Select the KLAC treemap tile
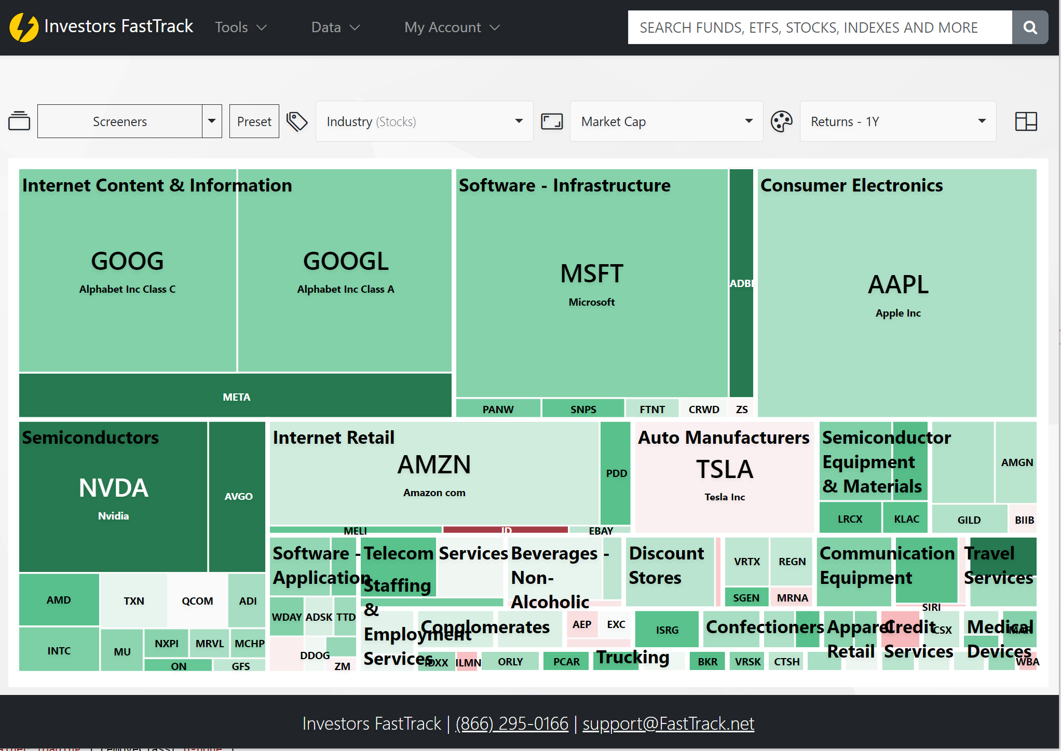1061x751 pixels. [906, 518]
